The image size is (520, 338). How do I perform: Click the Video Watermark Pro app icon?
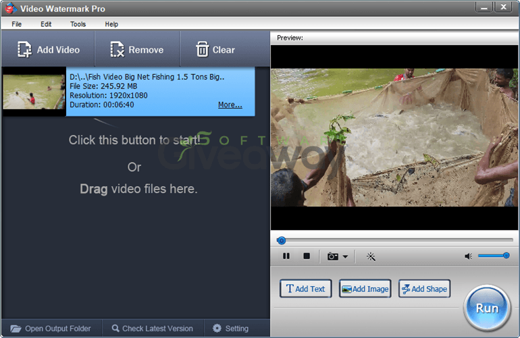11,8
